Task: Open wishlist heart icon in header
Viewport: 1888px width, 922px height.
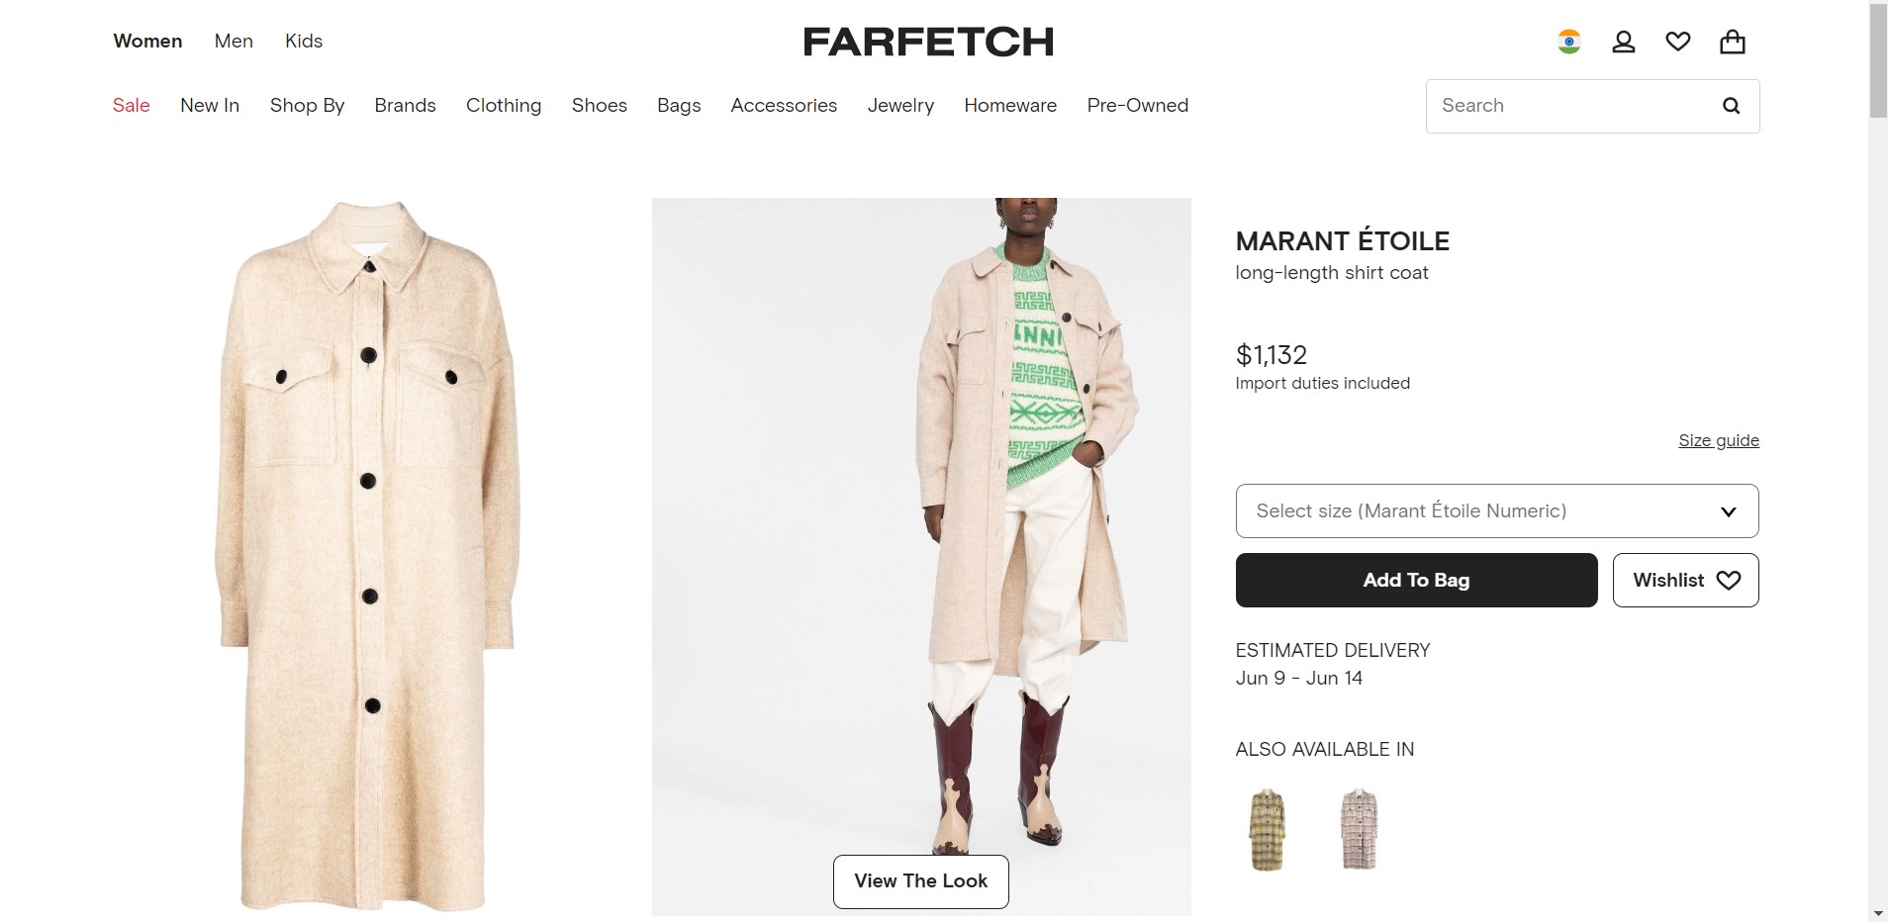Action: pyautogui.click(x=1677, y=42)
